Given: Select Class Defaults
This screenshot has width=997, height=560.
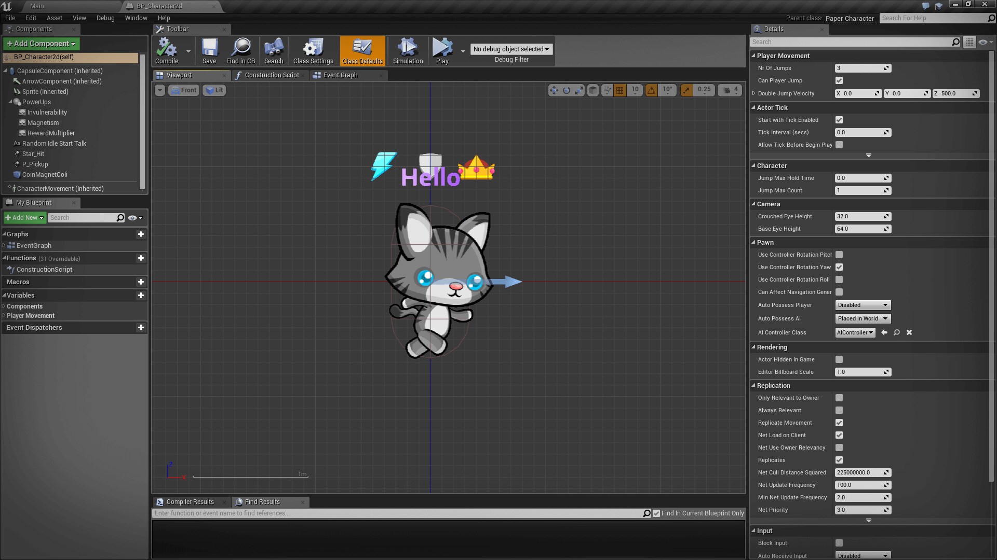Looking at the screenshot, I should pyautogui.click(x=362, y=49).
